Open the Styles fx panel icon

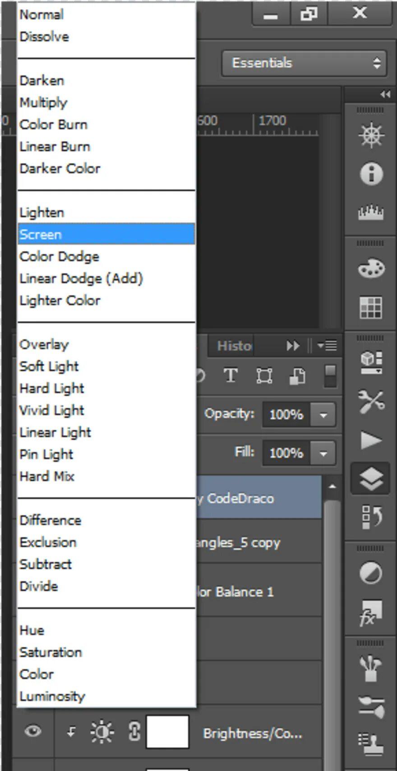[371, 613]
